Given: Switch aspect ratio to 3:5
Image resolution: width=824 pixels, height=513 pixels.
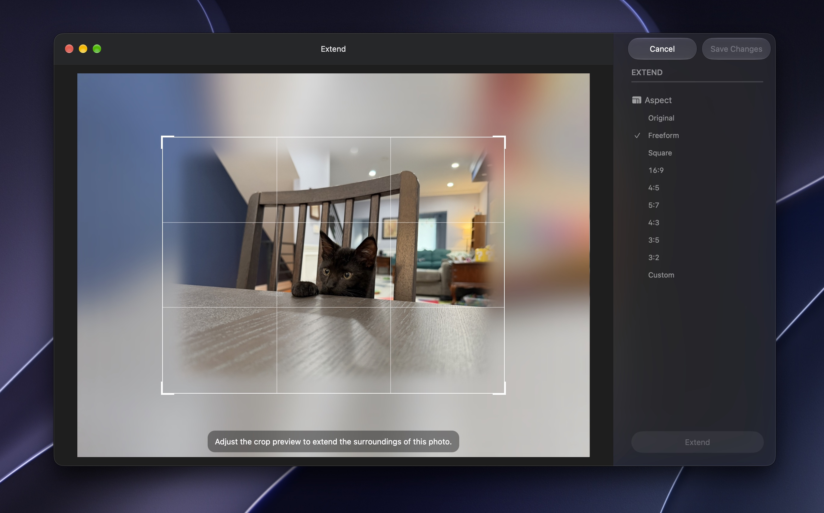Looking at the screenshot, I should [654, 240].
